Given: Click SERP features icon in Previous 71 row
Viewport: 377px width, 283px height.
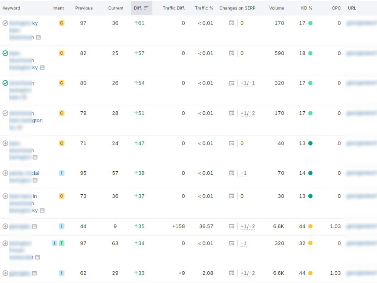Looking at the screenshot, I should tap(35, 157).
